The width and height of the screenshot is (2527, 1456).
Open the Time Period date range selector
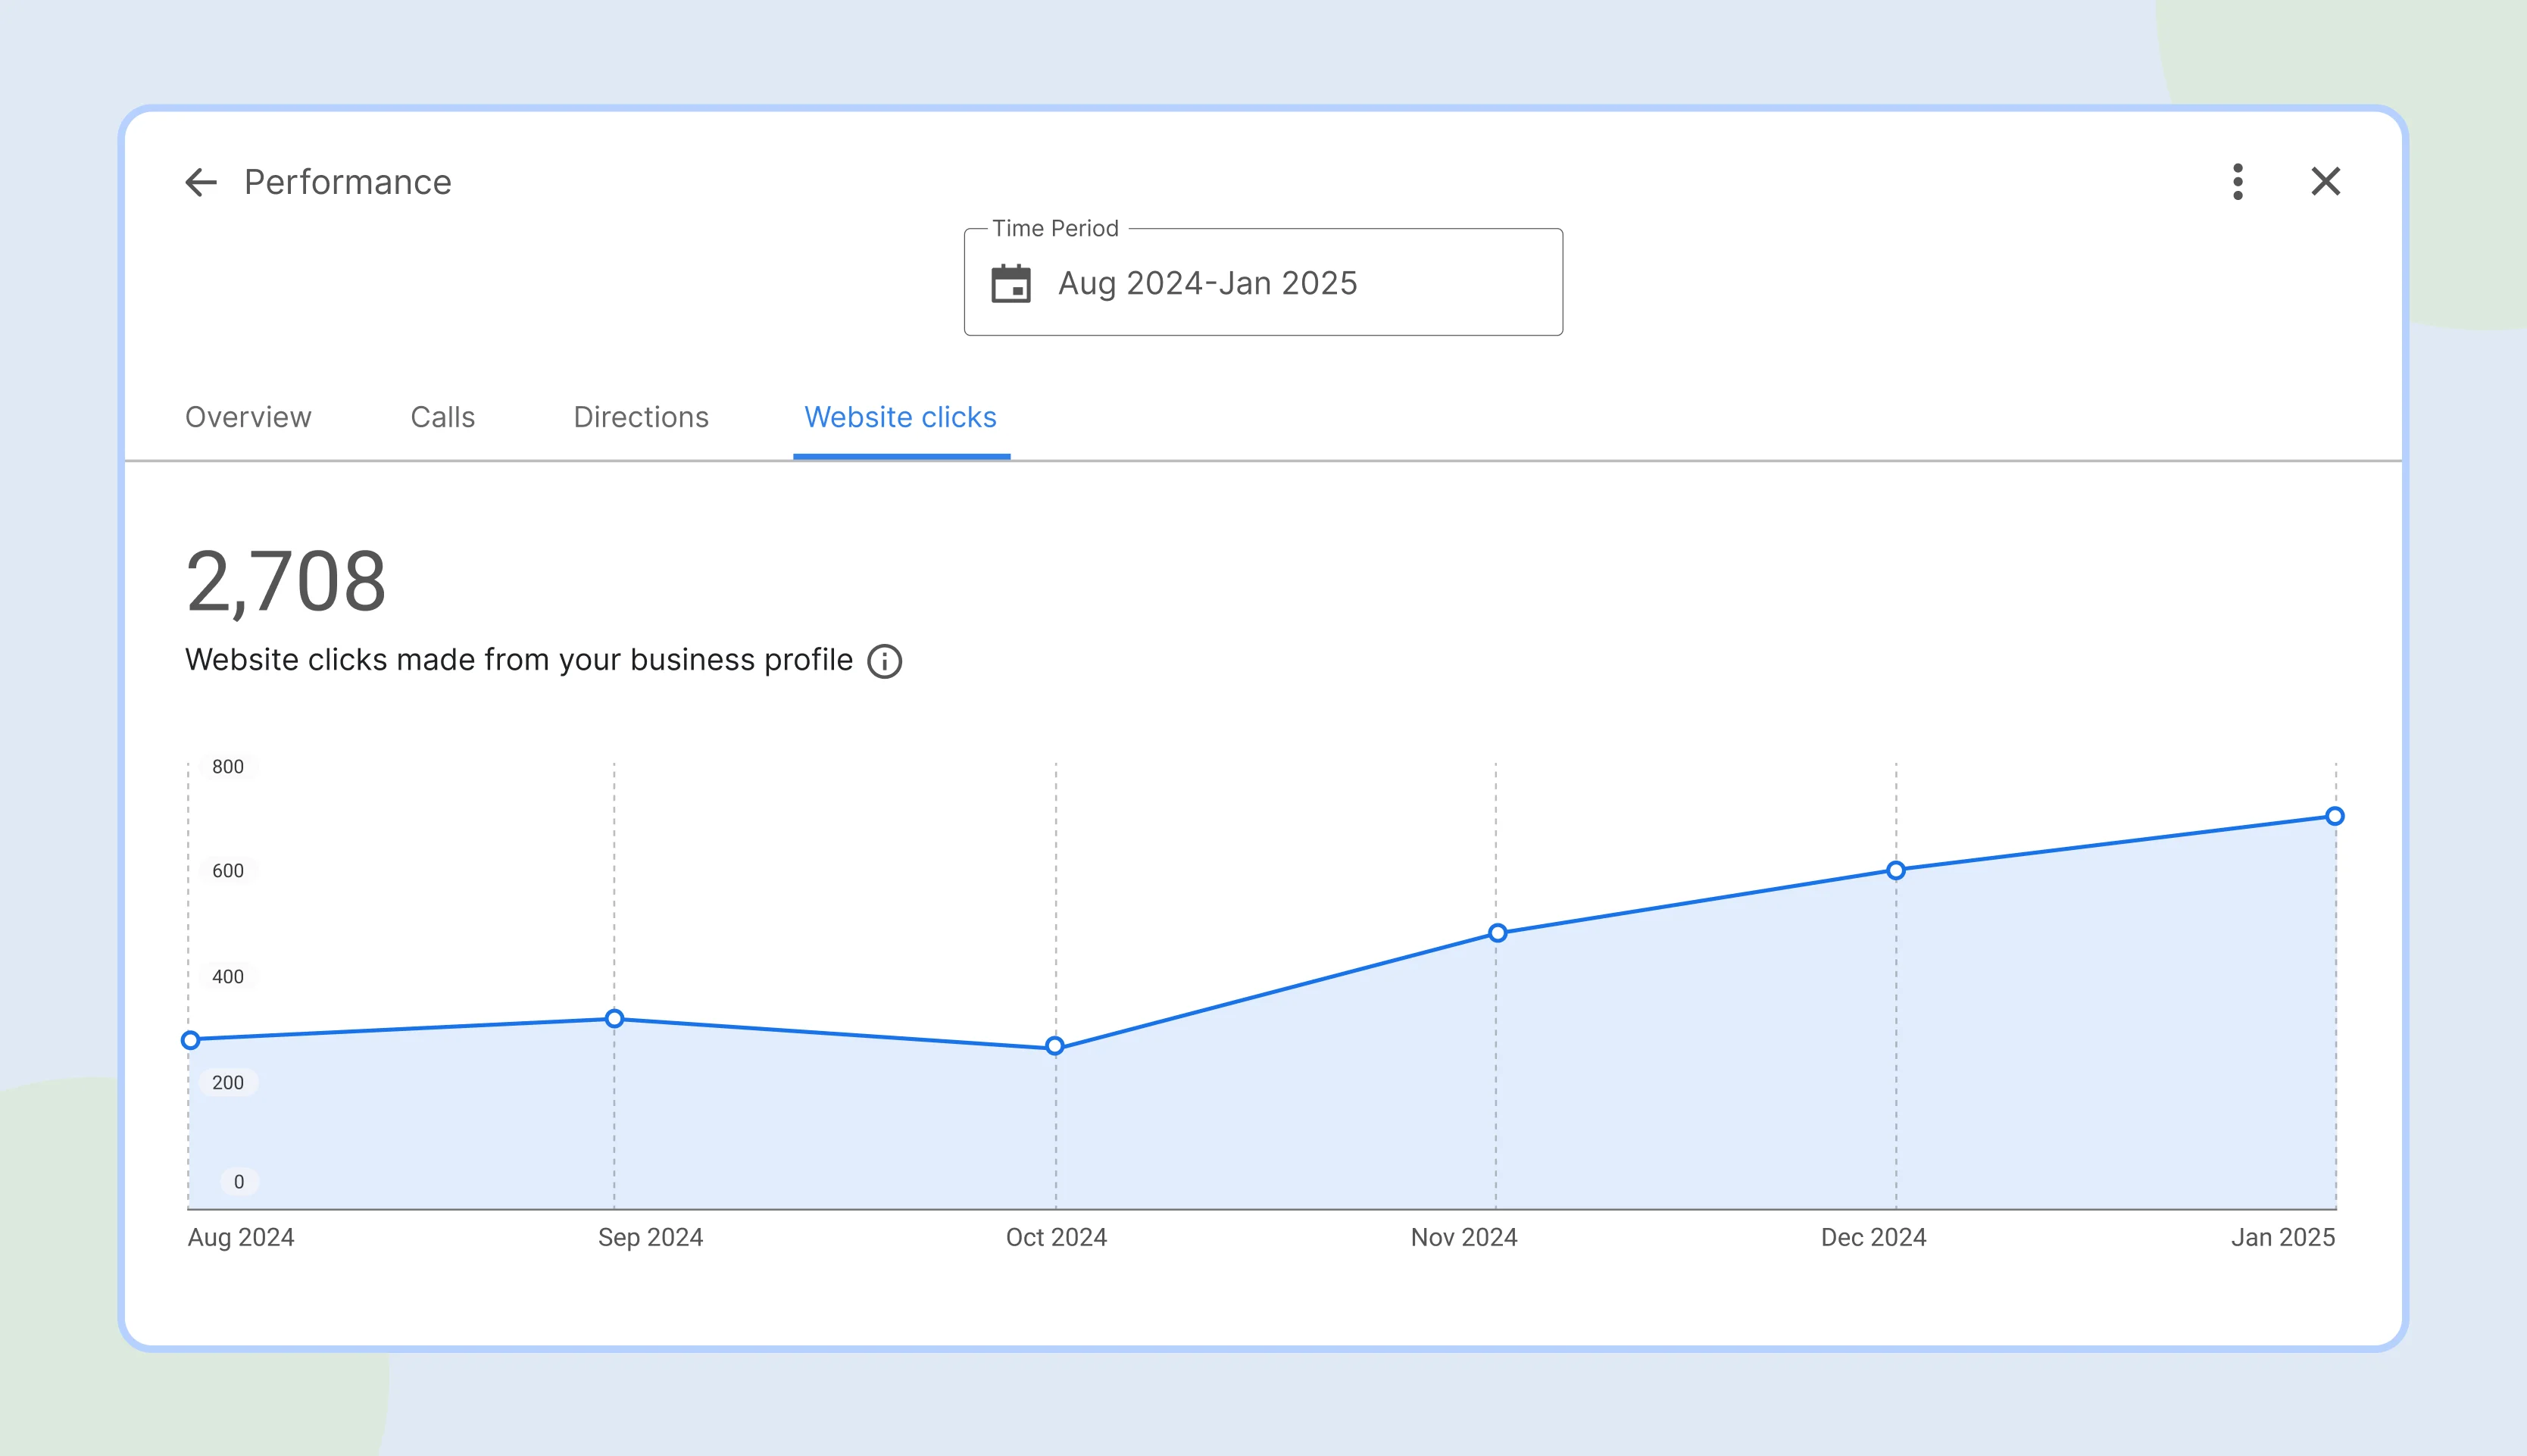point(1263,282)
